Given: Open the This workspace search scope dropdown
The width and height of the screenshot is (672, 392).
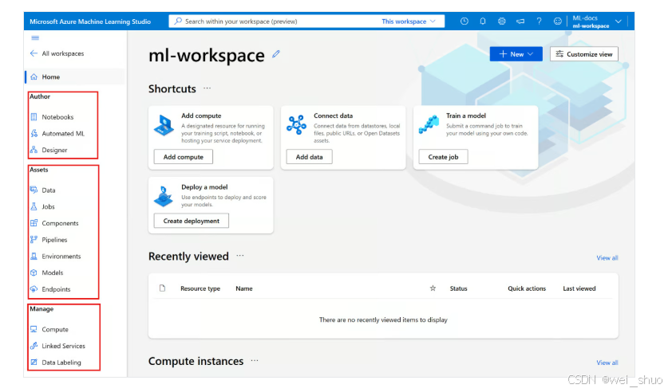Looking at the screenshot, I should pyautogui.click(x=409, y=21).
